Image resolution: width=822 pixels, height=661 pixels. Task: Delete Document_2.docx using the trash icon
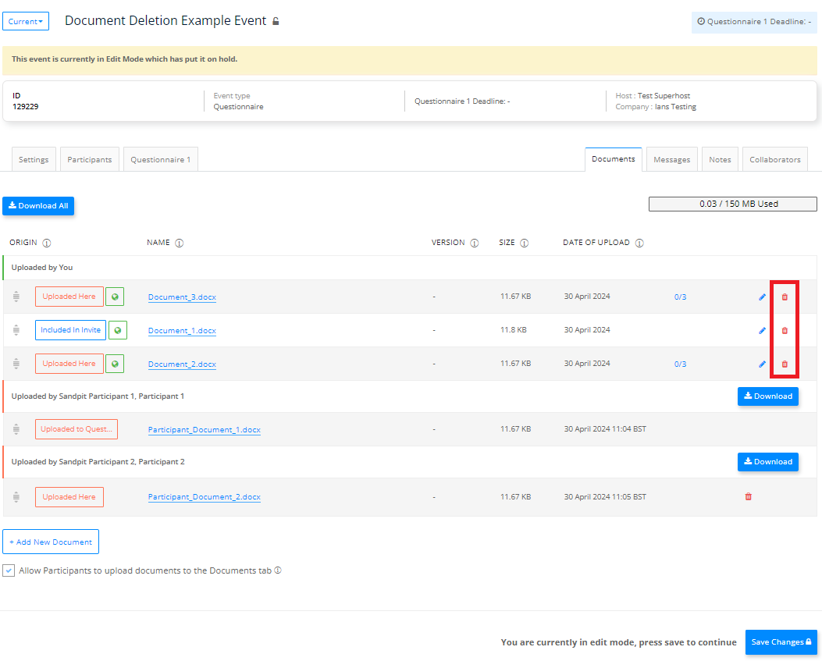point(785,364)
